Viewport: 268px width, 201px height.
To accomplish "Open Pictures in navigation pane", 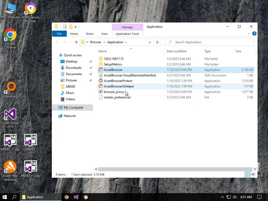I will point(71,80).
